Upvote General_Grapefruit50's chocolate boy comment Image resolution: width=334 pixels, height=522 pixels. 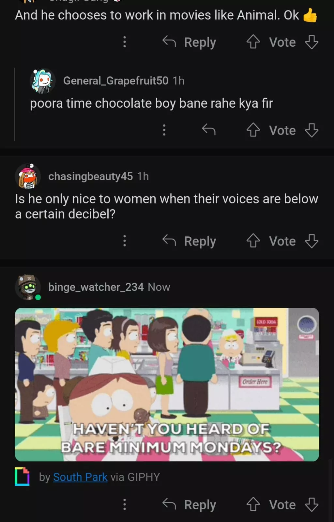(x=253, y=130)
